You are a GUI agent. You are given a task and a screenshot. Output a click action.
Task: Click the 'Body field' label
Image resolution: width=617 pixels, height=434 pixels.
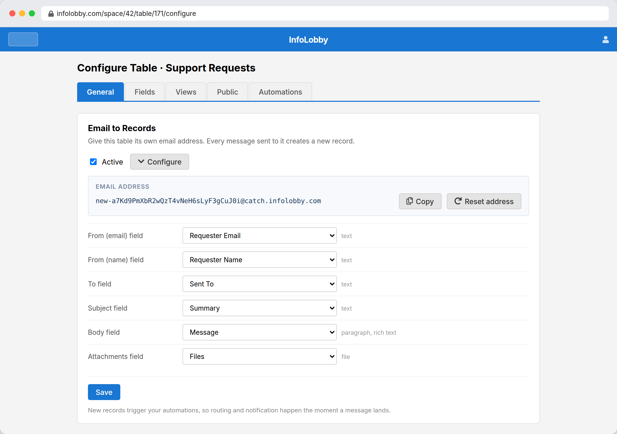pos(104,332)
